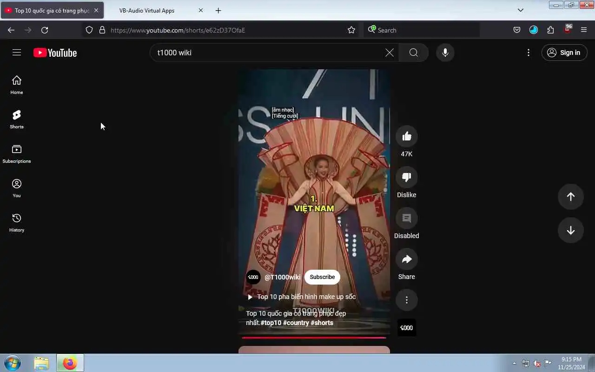Open Shorts in the sidebar

(17, 120)
